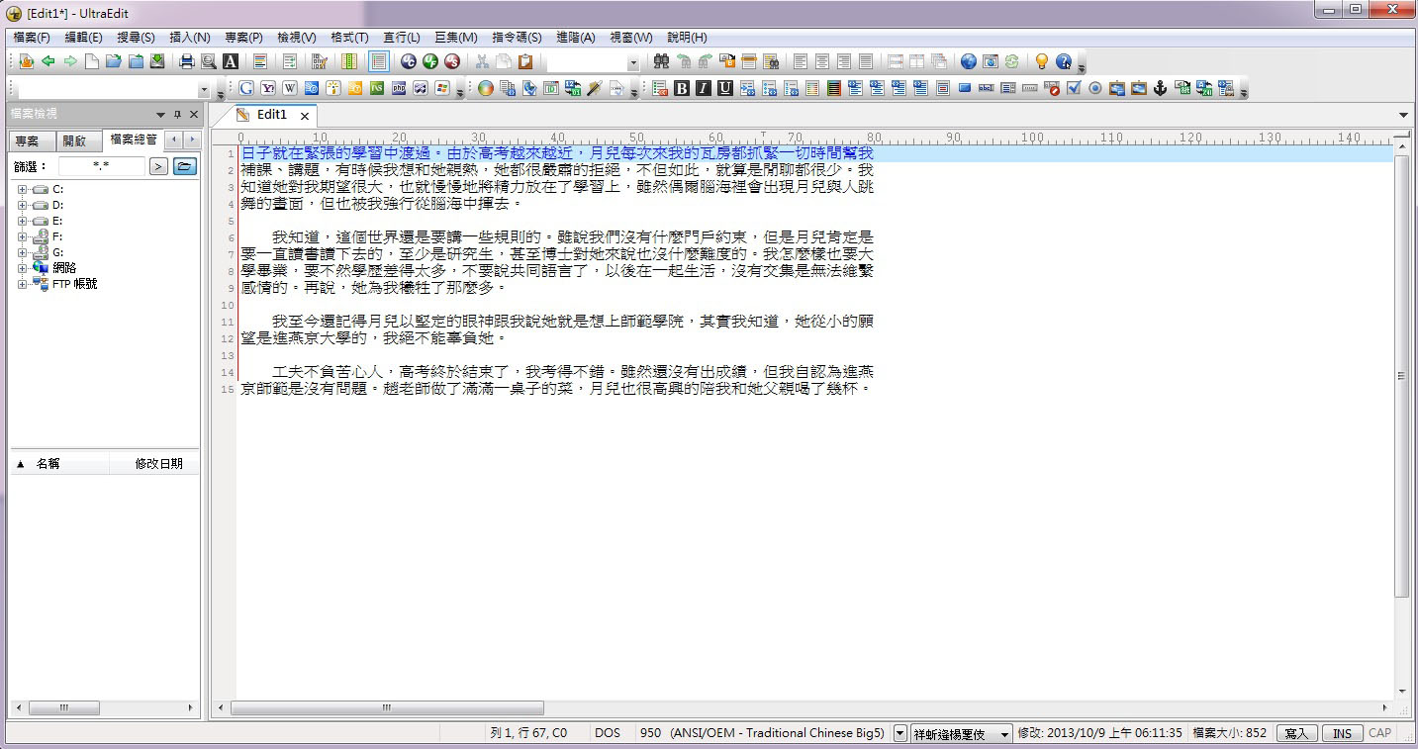Toggle the CAP indicator in status bar

[x=1379, y=733]
